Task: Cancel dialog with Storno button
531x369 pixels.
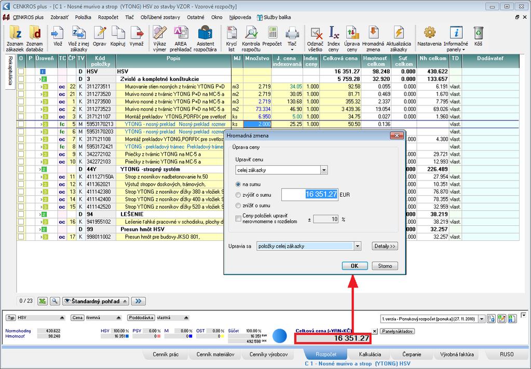Action: [x=385, y=266]
